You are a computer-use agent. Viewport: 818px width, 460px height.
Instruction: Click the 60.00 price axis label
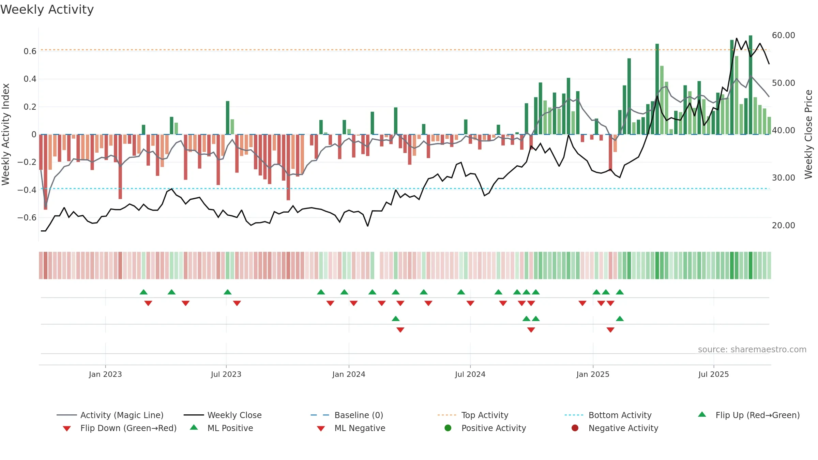pyautogui.click(x=783, y=35)
